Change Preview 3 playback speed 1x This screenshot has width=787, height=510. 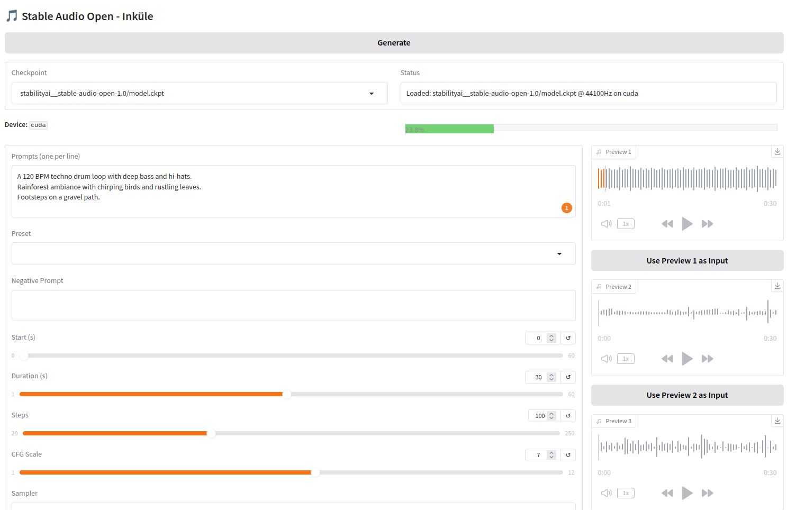pyautogui.click(x=626, y=493)
